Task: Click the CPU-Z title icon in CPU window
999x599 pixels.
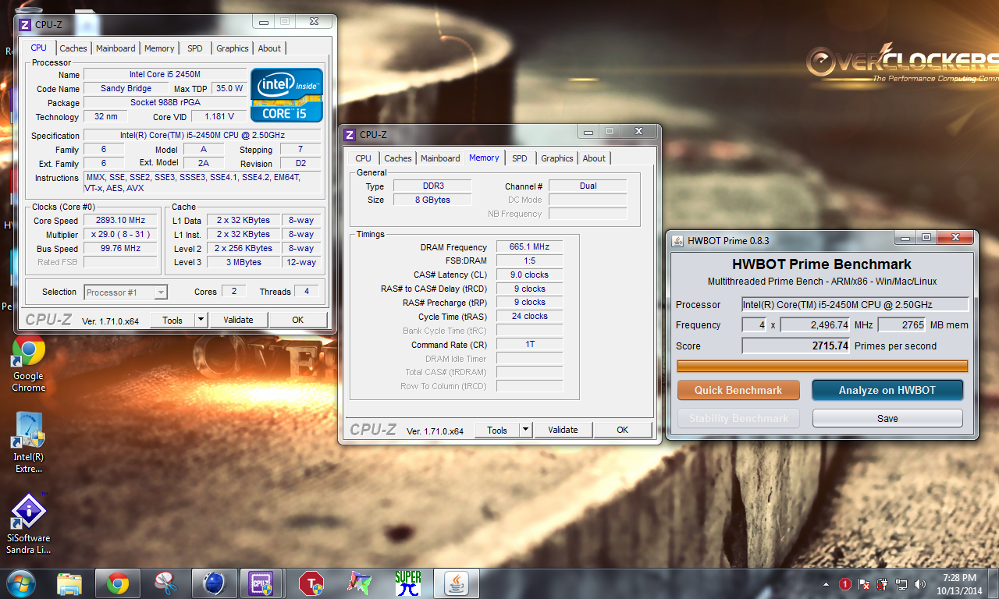Action: 25,24
